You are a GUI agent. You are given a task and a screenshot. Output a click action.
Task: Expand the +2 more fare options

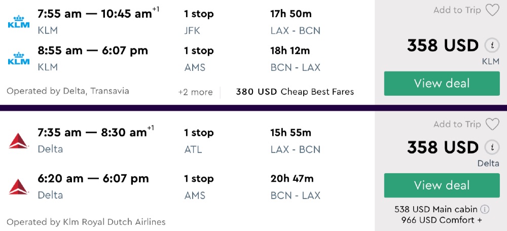[x=195, y=92]
